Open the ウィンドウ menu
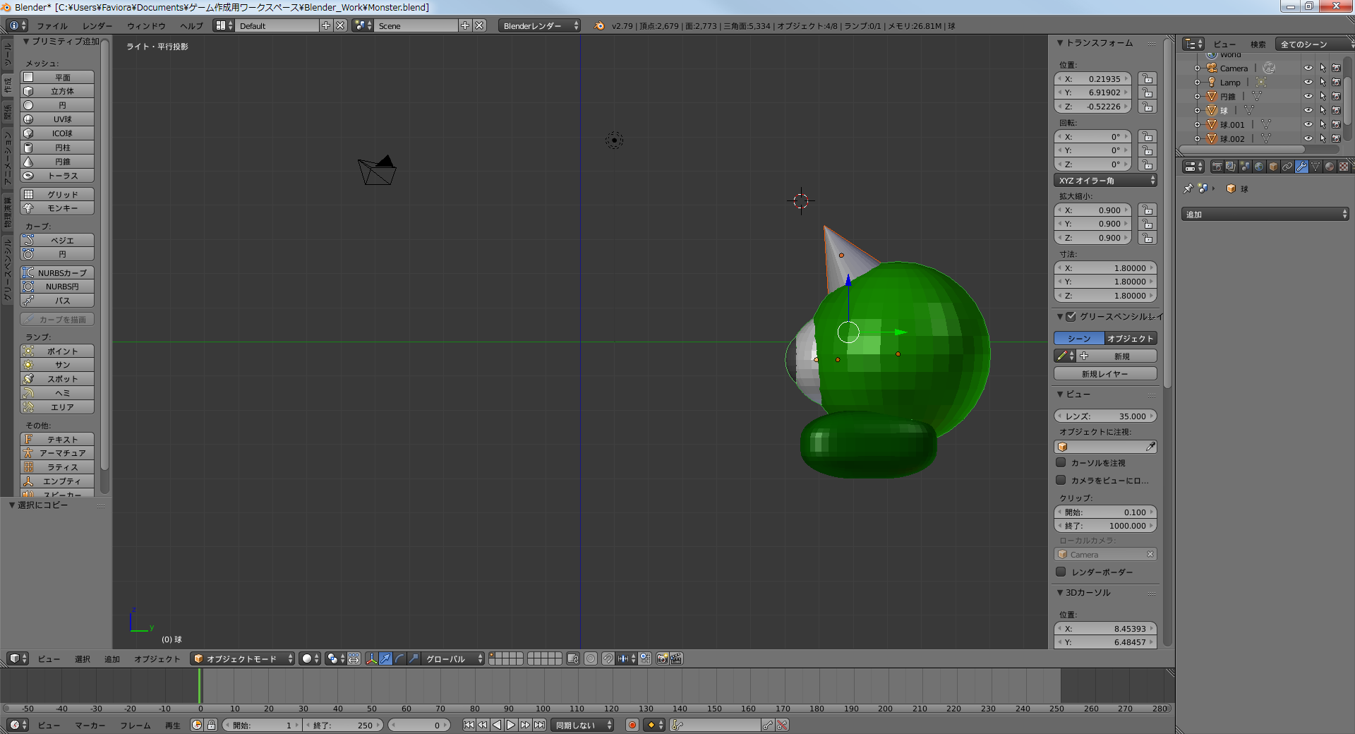 (x=146, y=25)
